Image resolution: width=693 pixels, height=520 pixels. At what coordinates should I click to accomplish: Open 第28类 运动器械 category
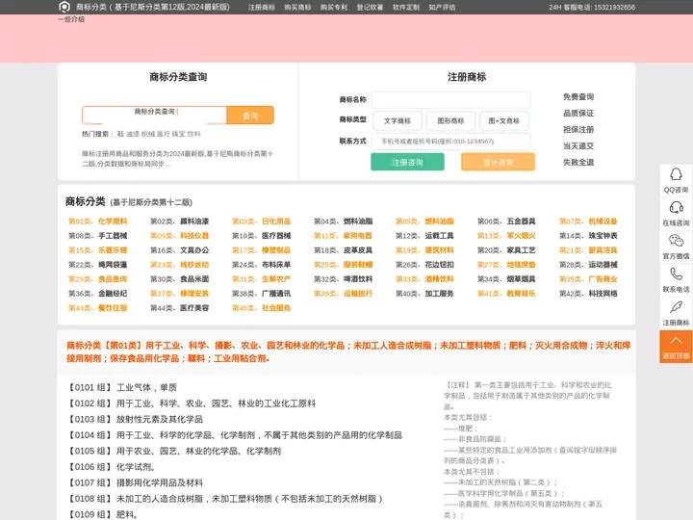[x=588, y=265]
